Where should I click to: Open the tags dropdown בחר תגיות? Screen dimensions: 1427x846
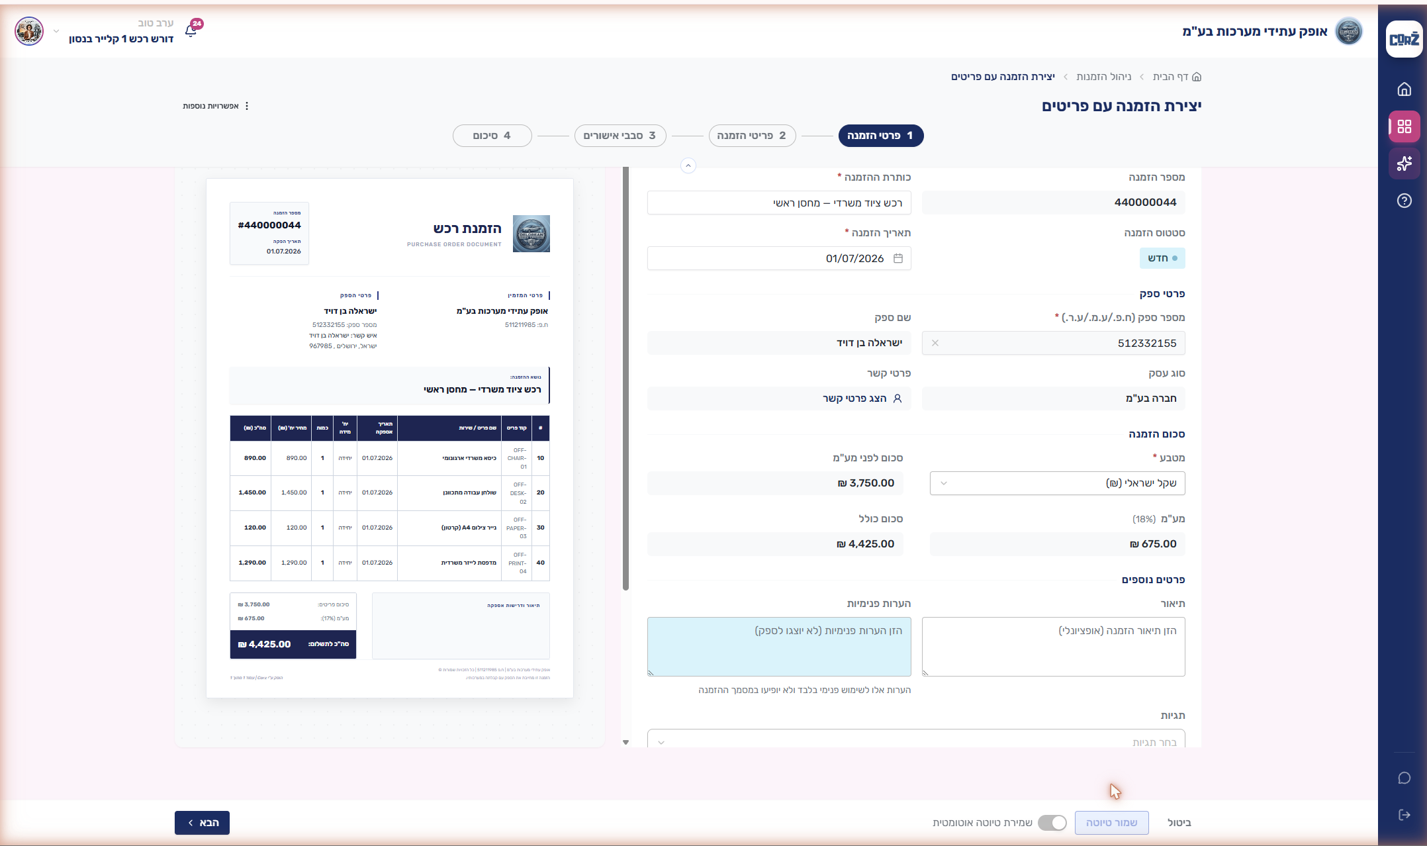[916, 739]
